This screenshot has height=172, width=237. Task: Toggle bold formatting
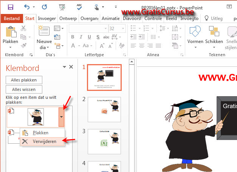tap(73, 37)
